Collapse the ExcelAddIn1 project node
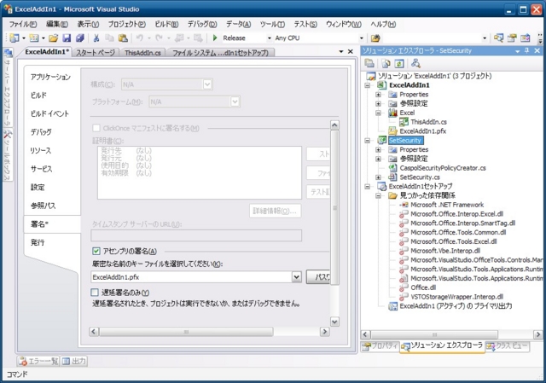The image size is (546, 383). 367,85
